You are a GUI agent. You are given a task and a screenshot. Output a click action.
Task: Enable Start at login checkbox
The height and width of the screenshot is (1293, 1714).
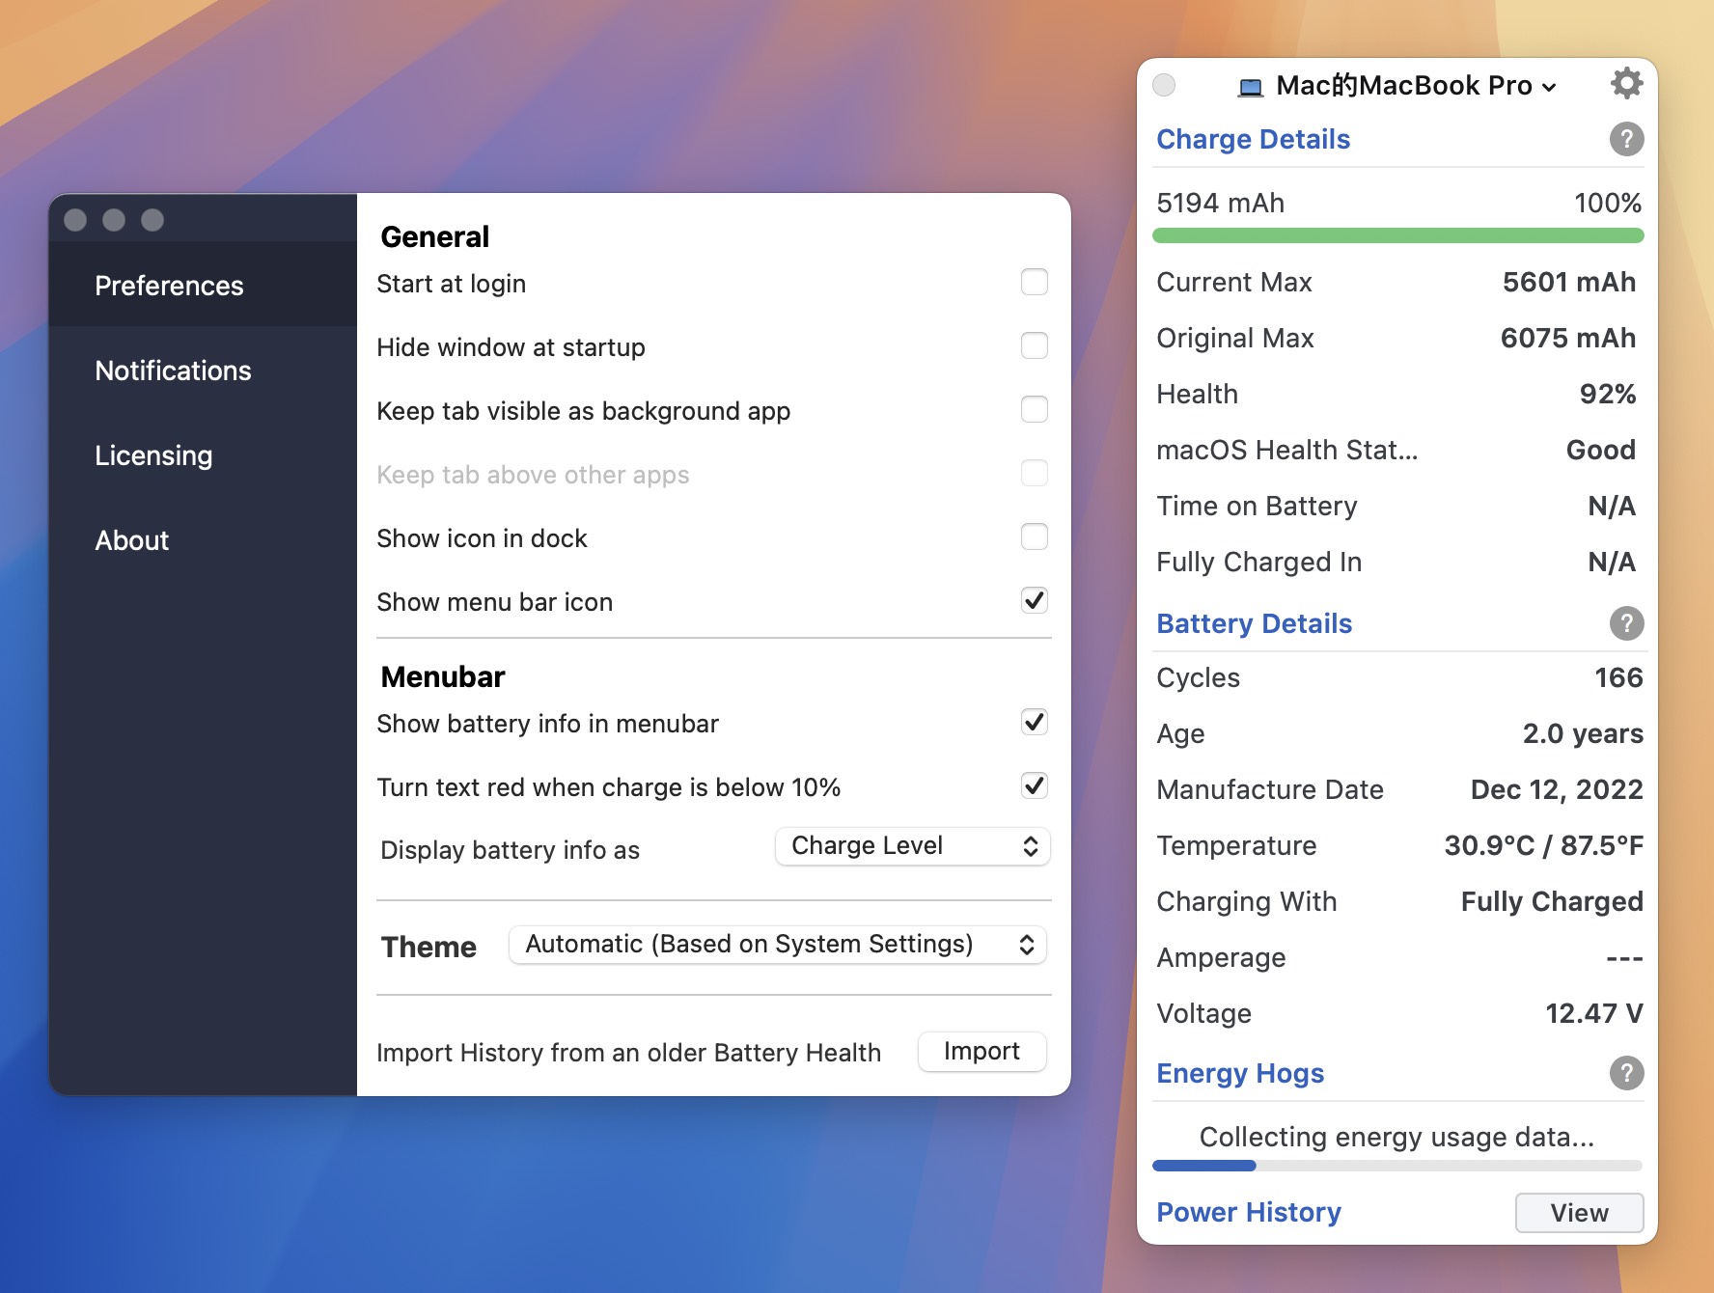click(1034, 283)
